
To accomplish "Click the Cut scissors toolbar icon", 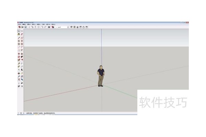I will 29,27.
